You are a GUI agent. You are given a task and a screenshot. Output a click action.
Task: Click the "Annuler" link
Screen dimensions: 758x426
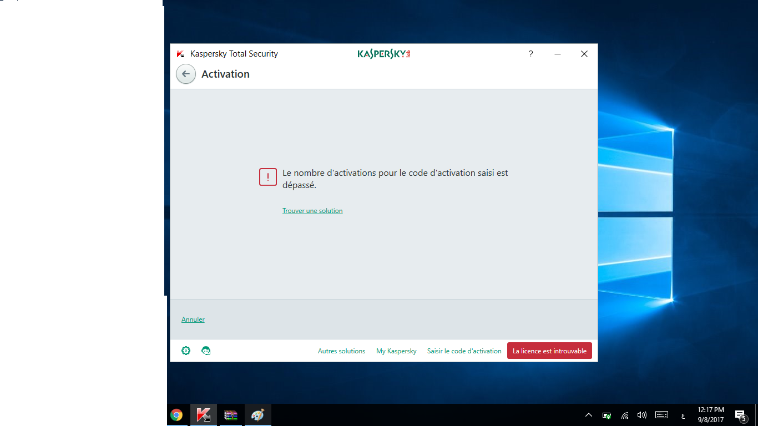tap(193, 319)
